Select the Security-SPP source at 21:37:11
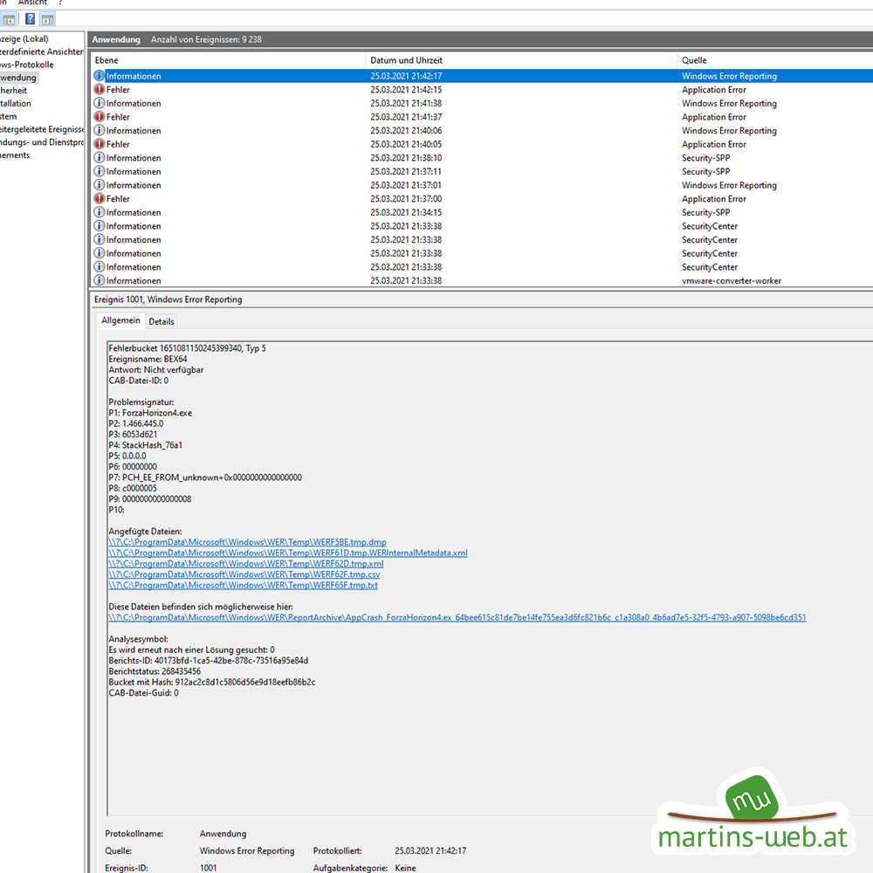 [x=706, y=171]
